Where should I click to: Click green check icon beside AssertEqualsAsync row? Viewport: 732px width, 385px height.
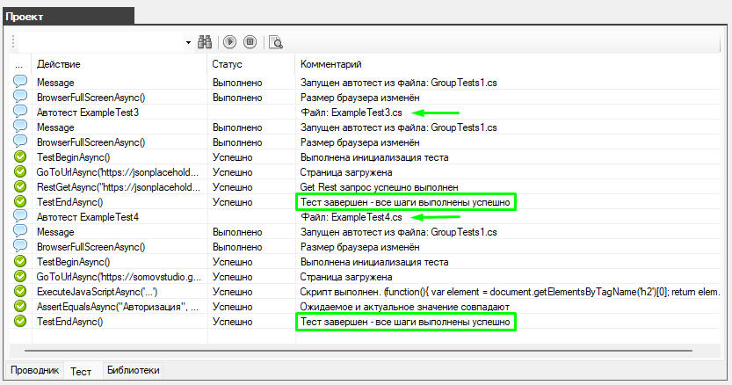tap(20, 307)
